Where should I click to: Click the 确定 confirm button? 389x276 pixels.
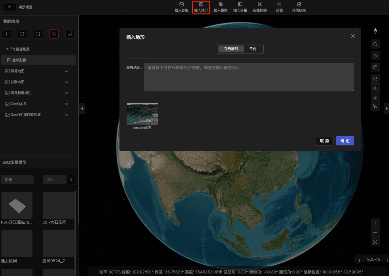click(345, 141)
